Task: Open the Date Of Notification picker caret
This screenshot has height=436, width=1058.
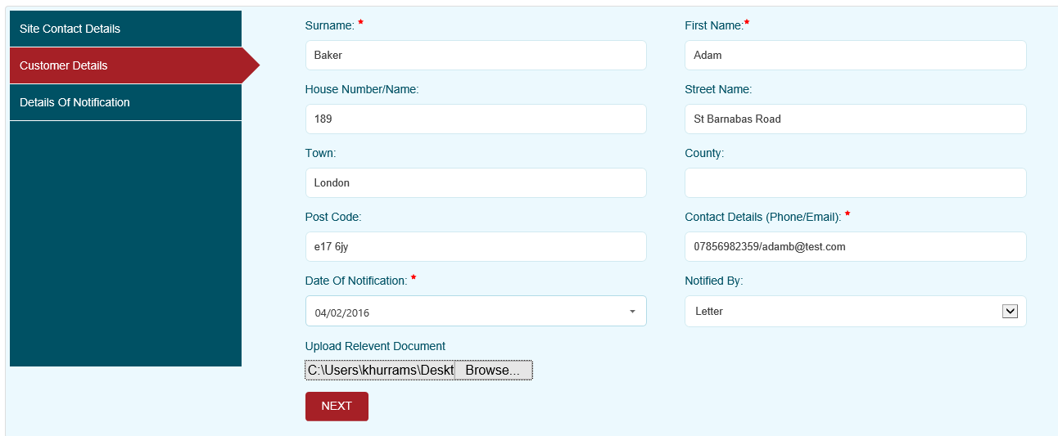Action: point(631,312)
